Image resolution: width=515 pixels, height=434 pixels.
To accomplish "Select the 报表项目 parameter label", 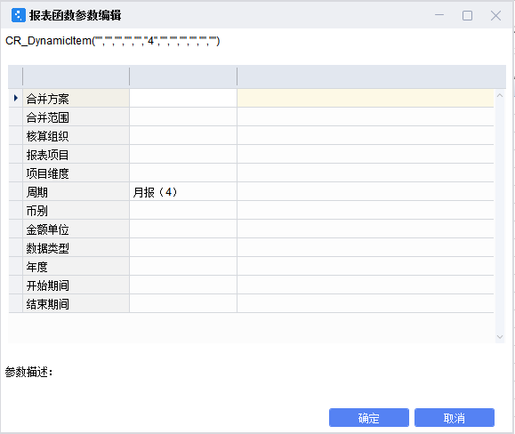I will click(48, 155).
